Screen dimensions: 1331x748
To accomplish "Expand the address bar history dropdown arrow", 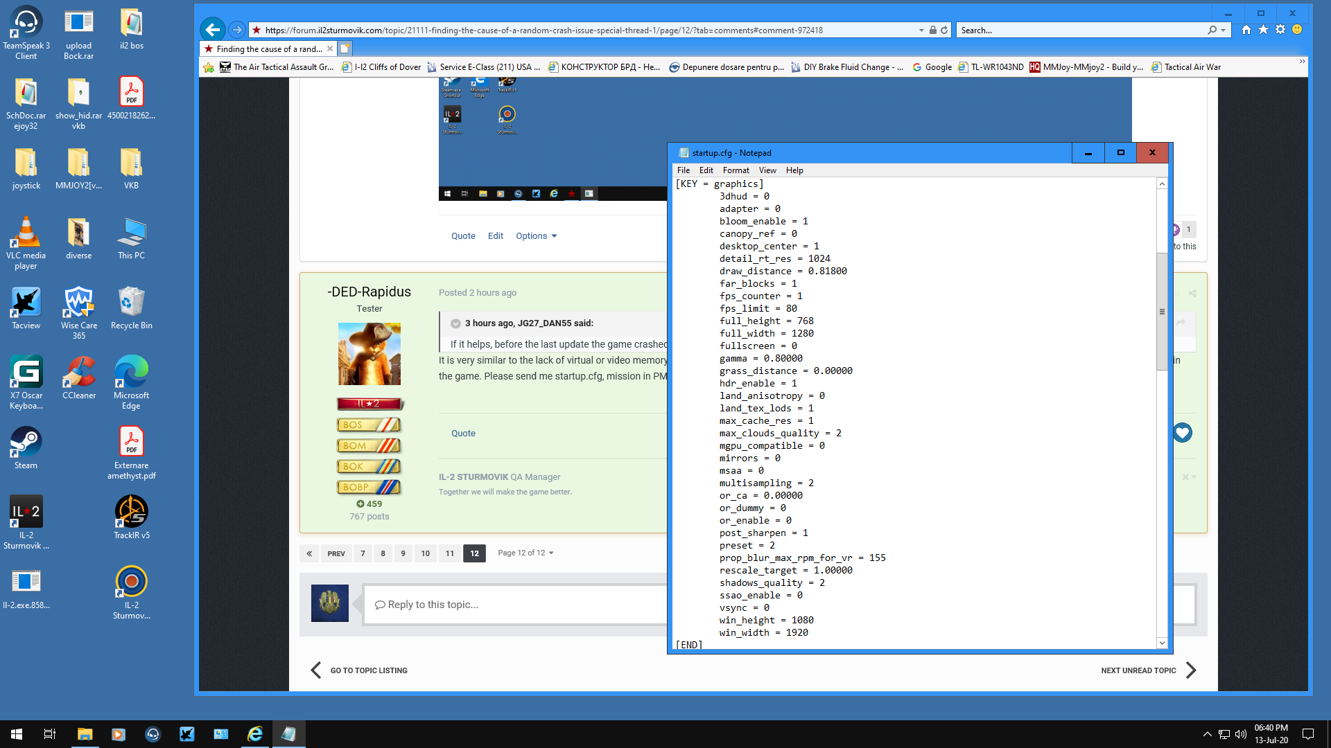I will [x=921, y=30].
